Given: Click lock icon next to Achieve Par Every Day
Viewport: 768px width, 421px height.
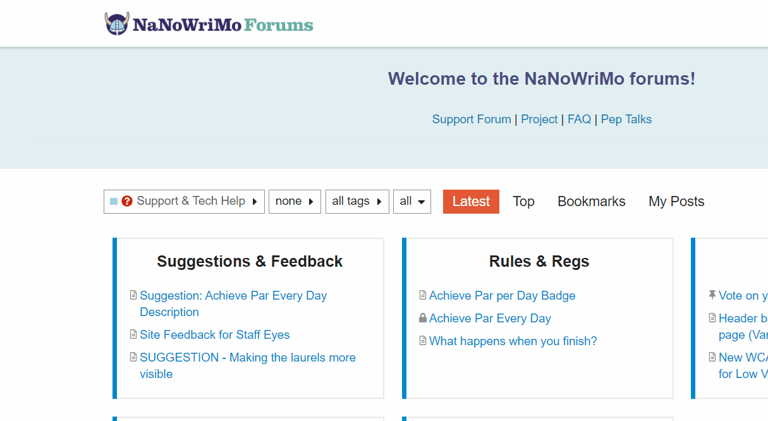Looking at the screenshot, I should point(423,318).
